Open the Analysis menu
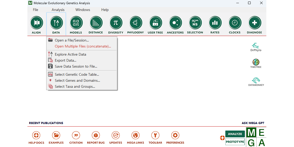294x147 pixels. click(58, 10)
